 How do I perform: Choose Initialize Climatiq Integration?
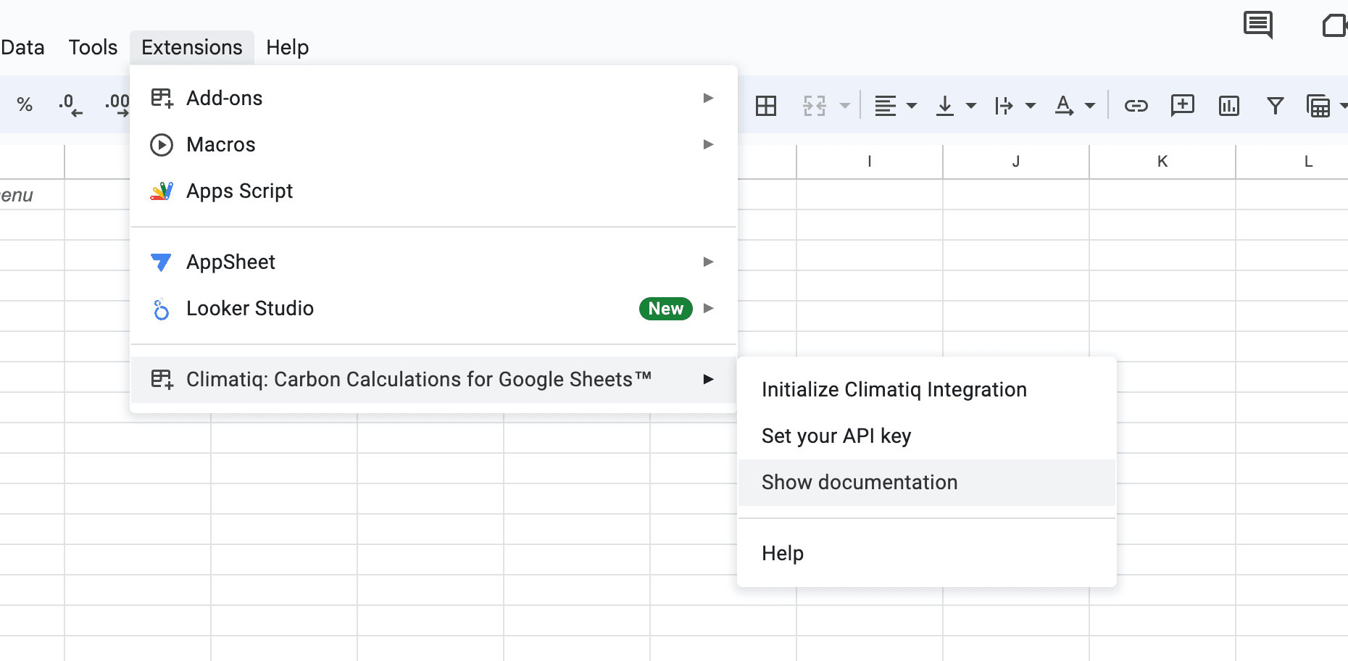point(894,389)
